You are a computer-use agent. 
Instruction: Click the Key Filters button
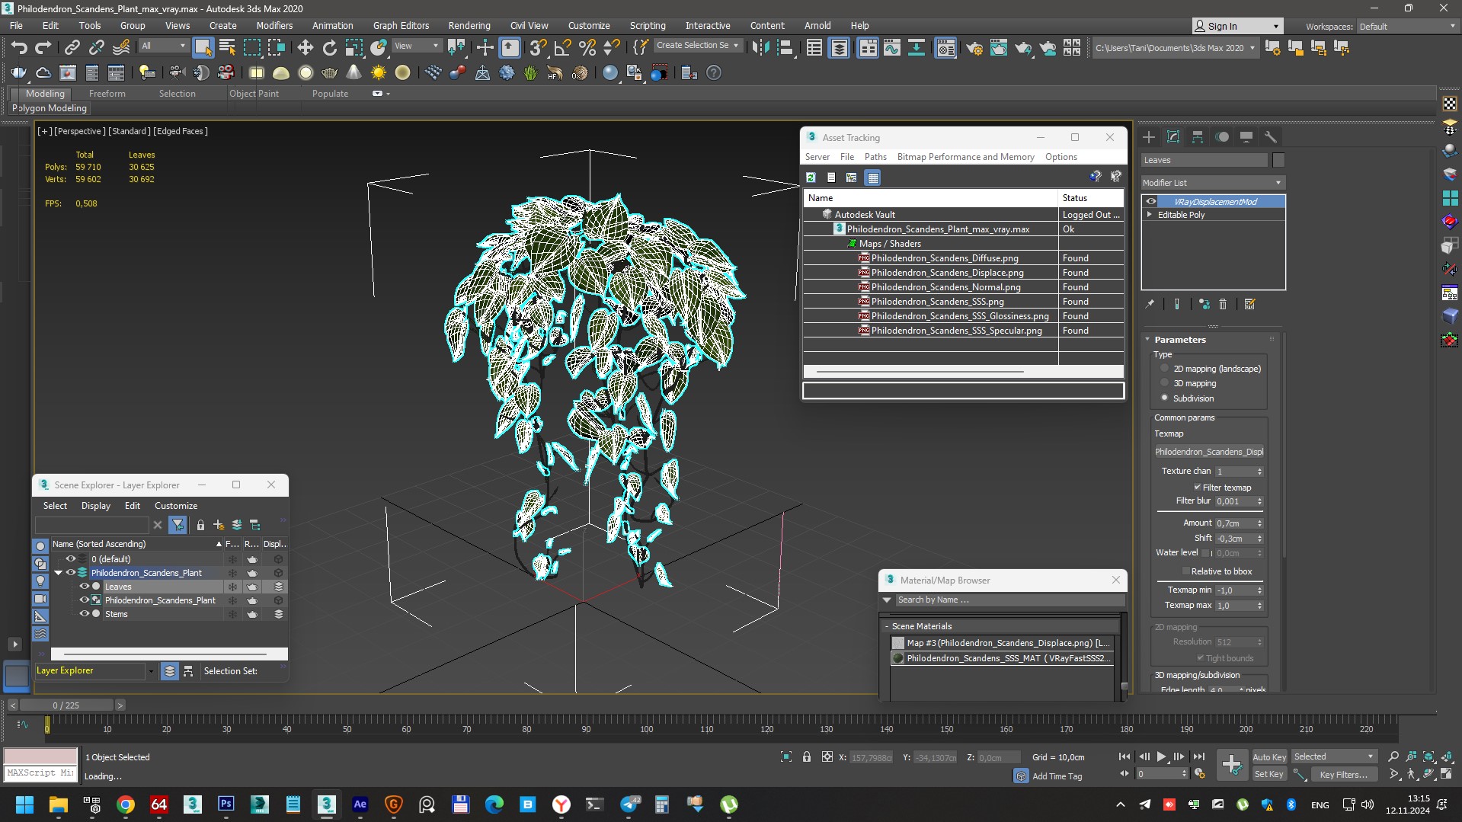pyautogui.click(x=1344, y=774)
